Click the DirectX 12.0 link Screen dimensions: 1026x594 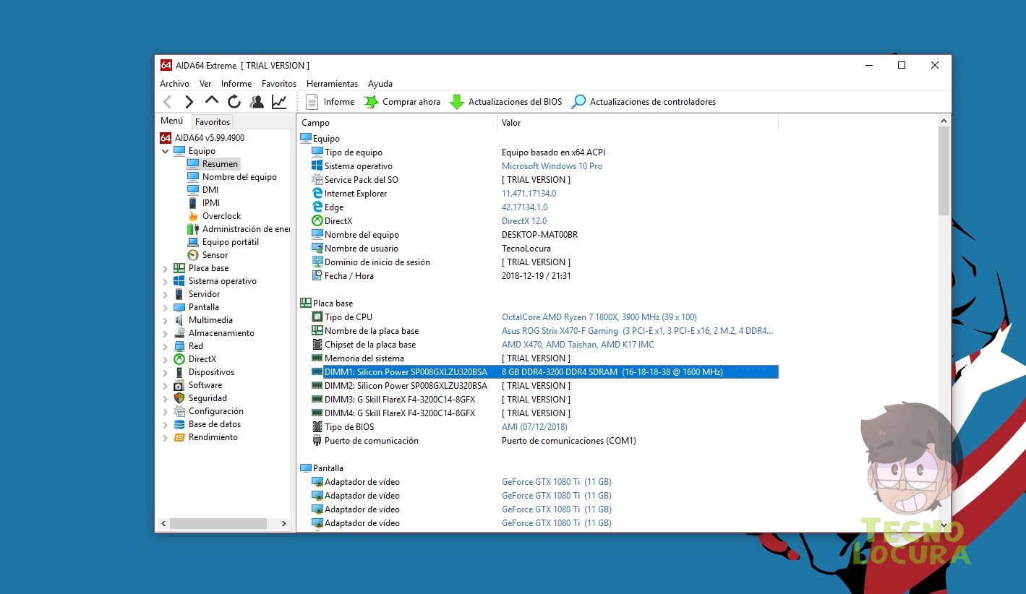[x=524, y=221]
